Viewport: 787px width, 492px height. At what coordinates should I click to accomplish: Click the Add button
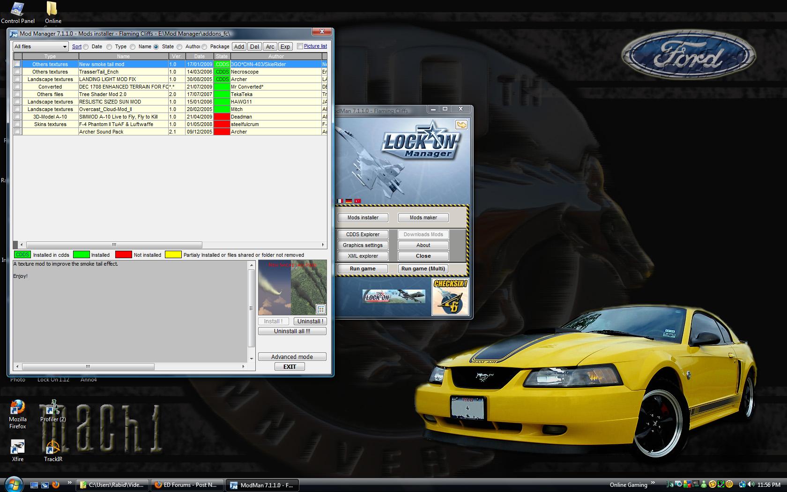pyautogui.click(x=239, y=46)
